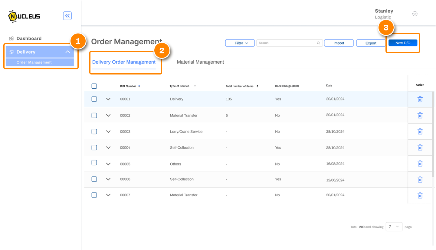Delete order 00001 with trash icon
Viewport: 436px width, 250px height.
420,99
